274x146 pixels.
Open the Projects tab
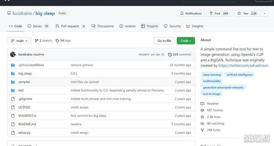(150, 26)
